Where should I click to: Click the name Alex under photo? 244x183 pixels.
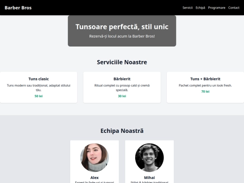coord(94,178)
